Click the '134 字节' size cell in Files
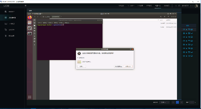The height and width of the screenshot is (109, 201). pyautogui.click(x=162, y=23)
